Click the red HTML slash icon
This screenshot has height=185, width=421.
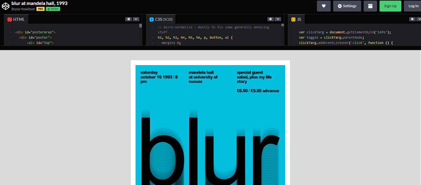tap(9, 19)
